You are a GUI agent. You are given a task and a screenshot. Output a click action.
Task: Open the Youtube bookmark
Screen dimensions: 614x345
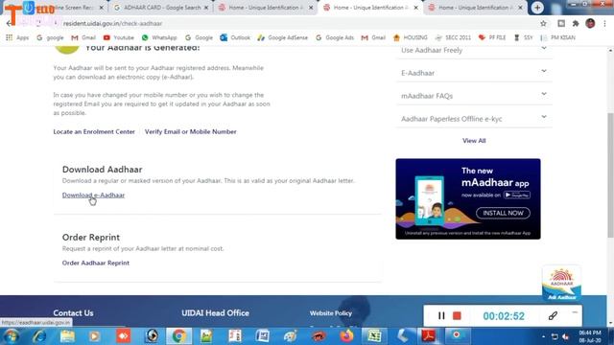click(x=118, y=37)
